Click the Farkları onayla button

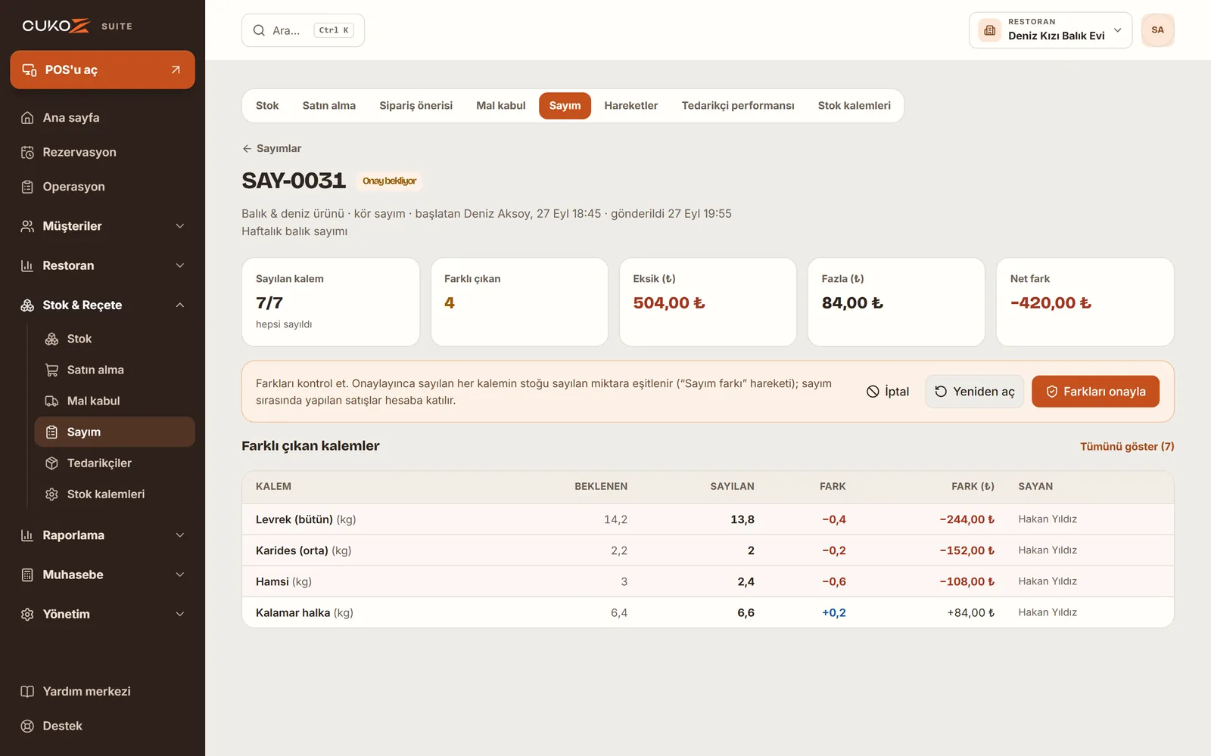coord(1095,392)
